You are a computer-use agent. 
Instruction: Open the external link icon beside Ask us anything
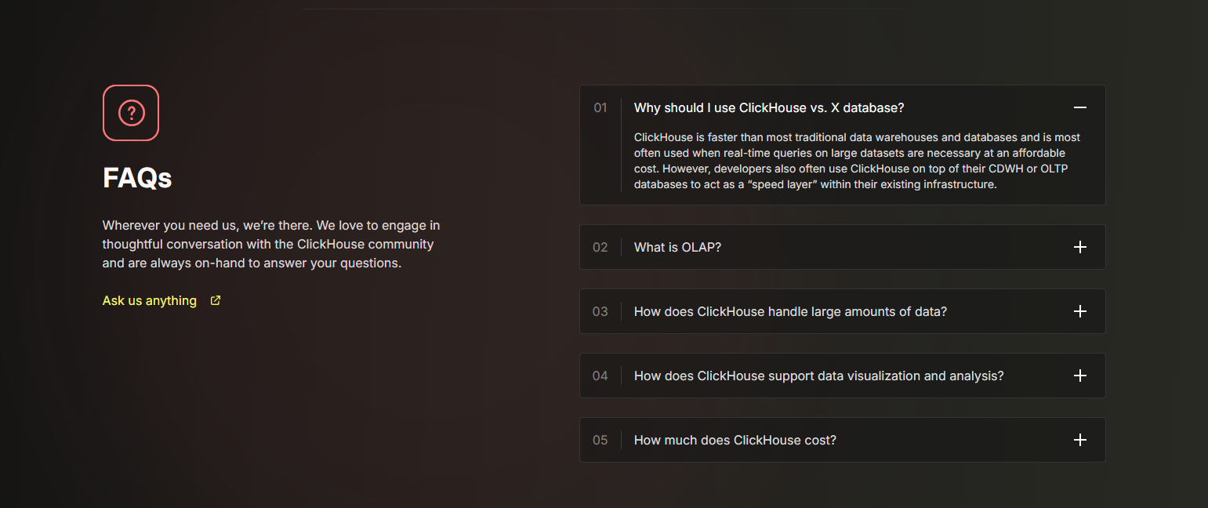tap(215, 299)
